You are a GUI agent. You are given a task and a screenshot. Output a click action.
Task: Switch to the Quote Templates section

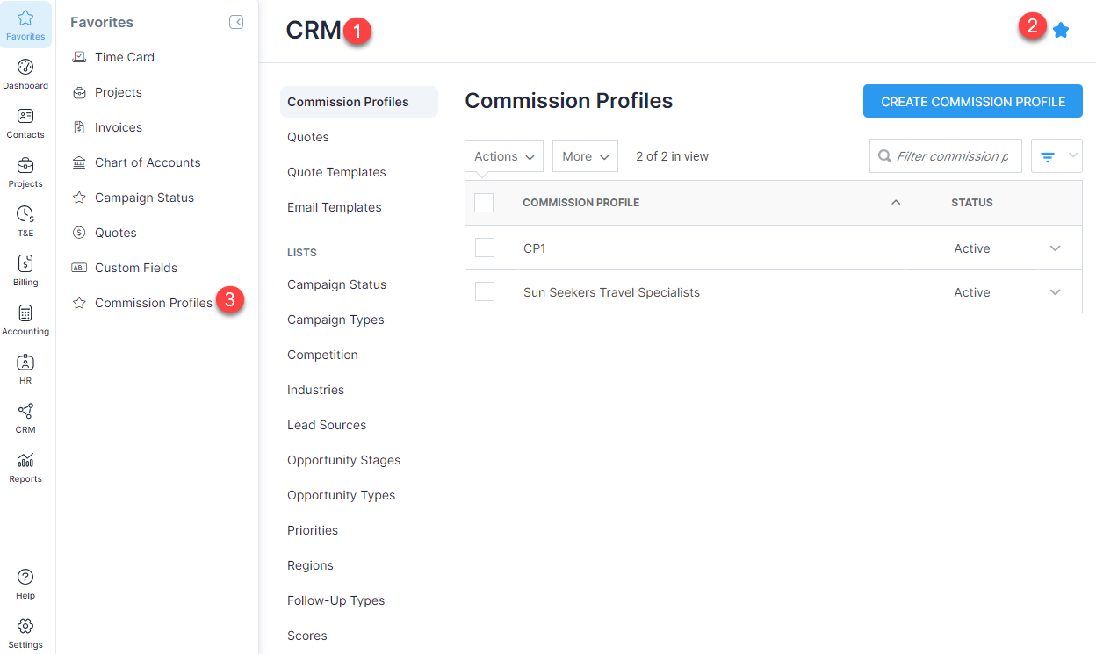coord(336,172)
